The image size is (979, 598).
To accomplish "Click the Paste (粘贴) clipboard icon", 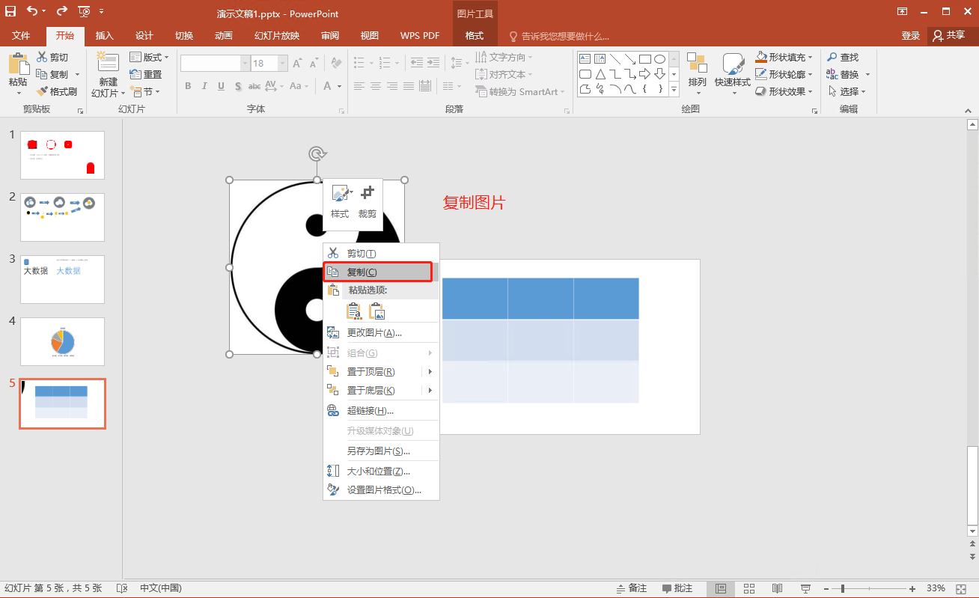I will tap(18, 64).
